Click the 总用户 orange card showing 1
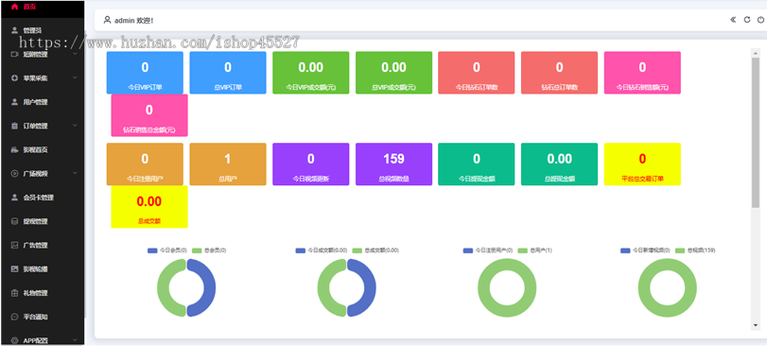Viewport: 767px width, 346px height. [228, 164]
